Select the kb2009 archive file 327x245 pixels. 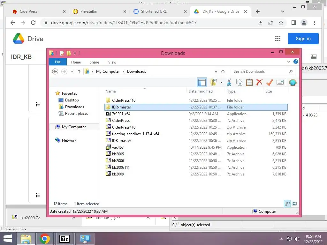coord(196,174)
